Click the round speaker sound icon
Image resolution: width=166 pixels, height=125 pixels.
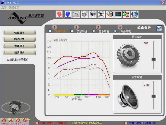(x=93, y=14)
